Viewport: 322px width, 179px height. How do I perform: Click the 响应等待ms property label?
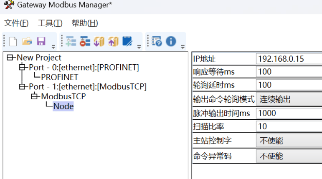coord(214,72)
